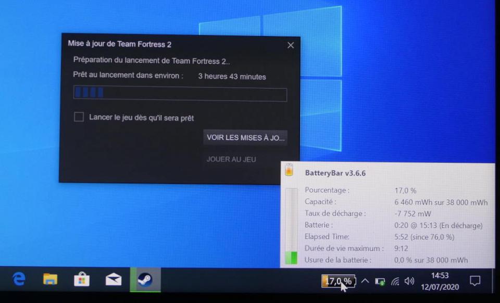Select the discharge rate '-7 752 mW'
The width and height of the screenshot is (500, 303).
(x=413, y=213)
